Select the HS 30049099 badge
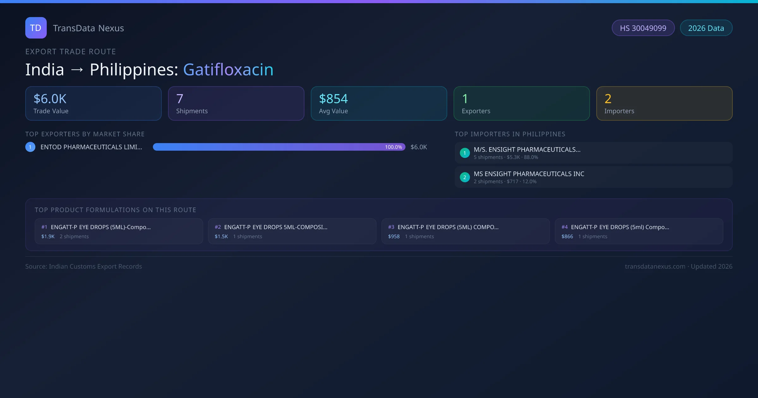Screen dimensions: 758x398 (643, 28)
